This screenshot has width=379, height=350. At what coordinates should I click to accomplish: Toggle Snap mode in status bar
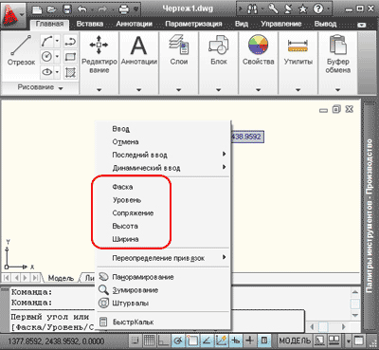pos(135,341)
